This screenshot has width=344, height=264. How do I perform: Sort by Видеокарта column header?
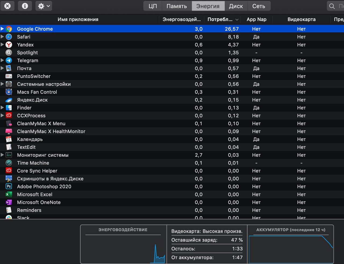(x=302, y=19)
